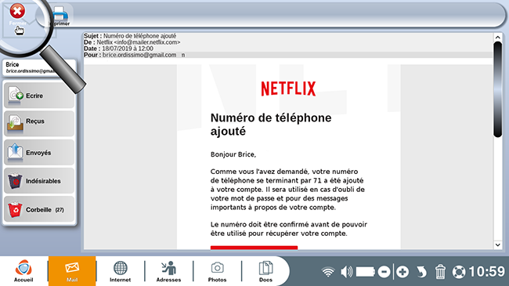Open the Corbeille trash folder
The image size is (509, 286).
tap(39, 210)
